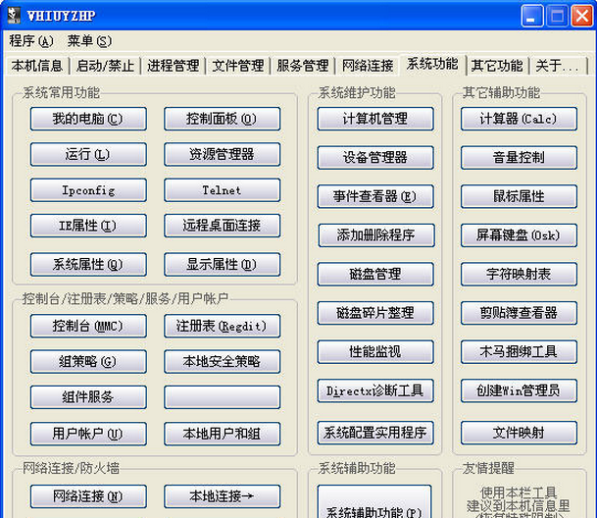
Task: Open 添加删除程序
Action: pos(376,235)
